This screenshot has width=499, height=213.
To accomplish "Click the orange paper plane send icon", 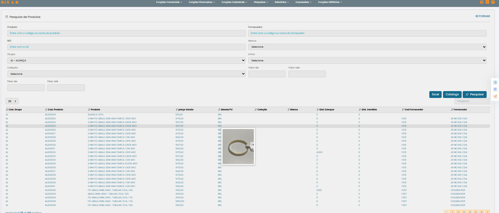I will 495,96.
